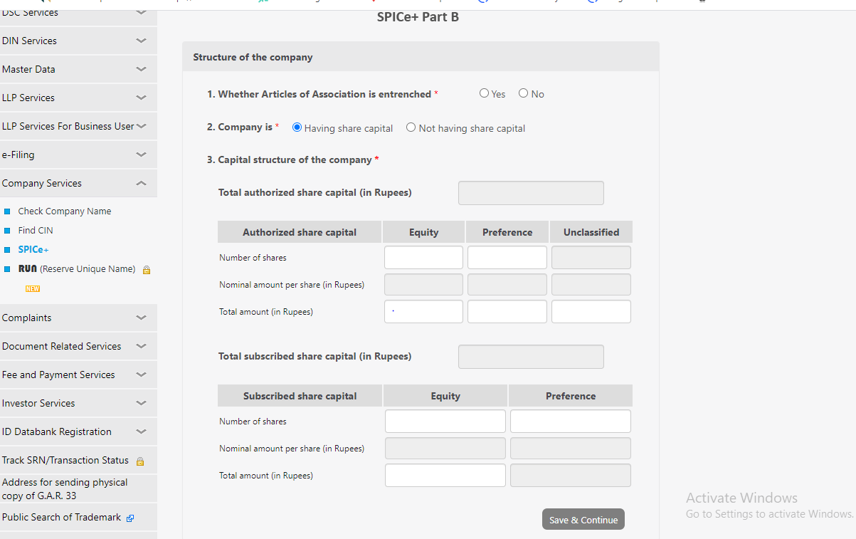Image resolution: width=856 pixels, height=539 pixels.
Task: Expand the e-Filing menu chevron
Action: pos(141,155)
